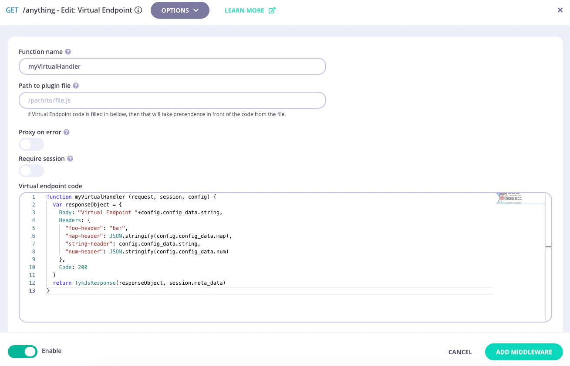Click the external link icon beside LEARN MORE
Viewport: 570px width, 366px height.
tap(272, 10)
